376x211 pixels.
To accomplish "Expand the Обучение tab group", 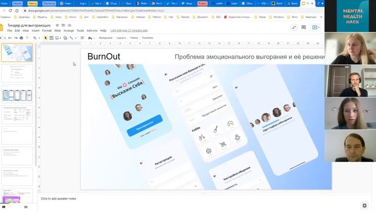I will click(x=49, y=4).
